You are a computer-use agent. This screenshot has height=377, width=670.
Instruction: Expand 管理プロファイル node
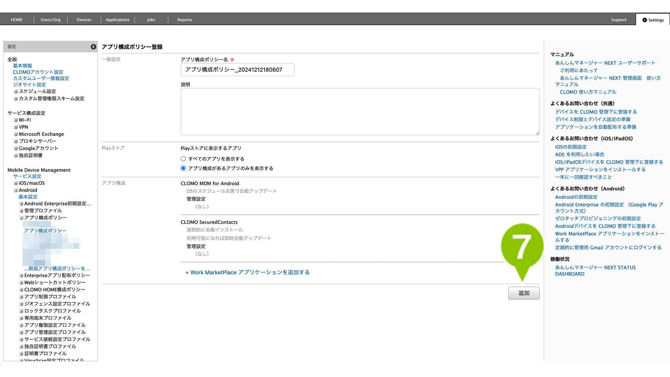coord(21,211)
